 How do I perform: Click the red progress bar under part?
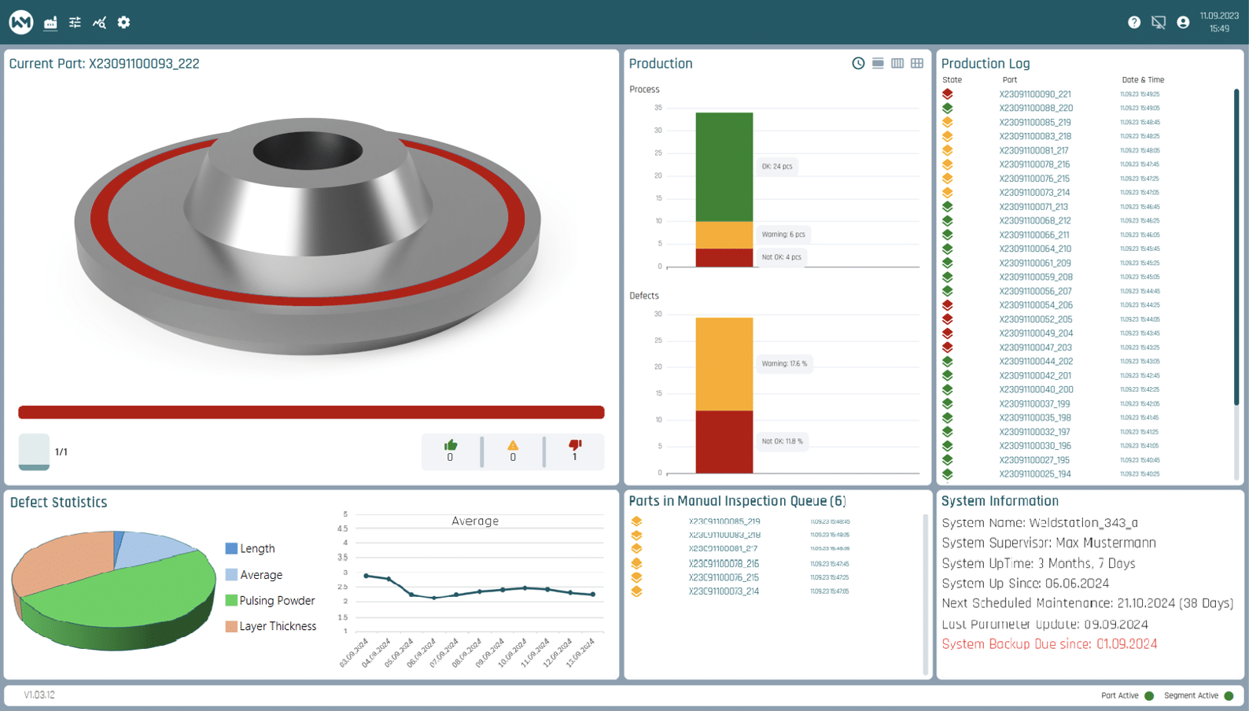point(311,412)
